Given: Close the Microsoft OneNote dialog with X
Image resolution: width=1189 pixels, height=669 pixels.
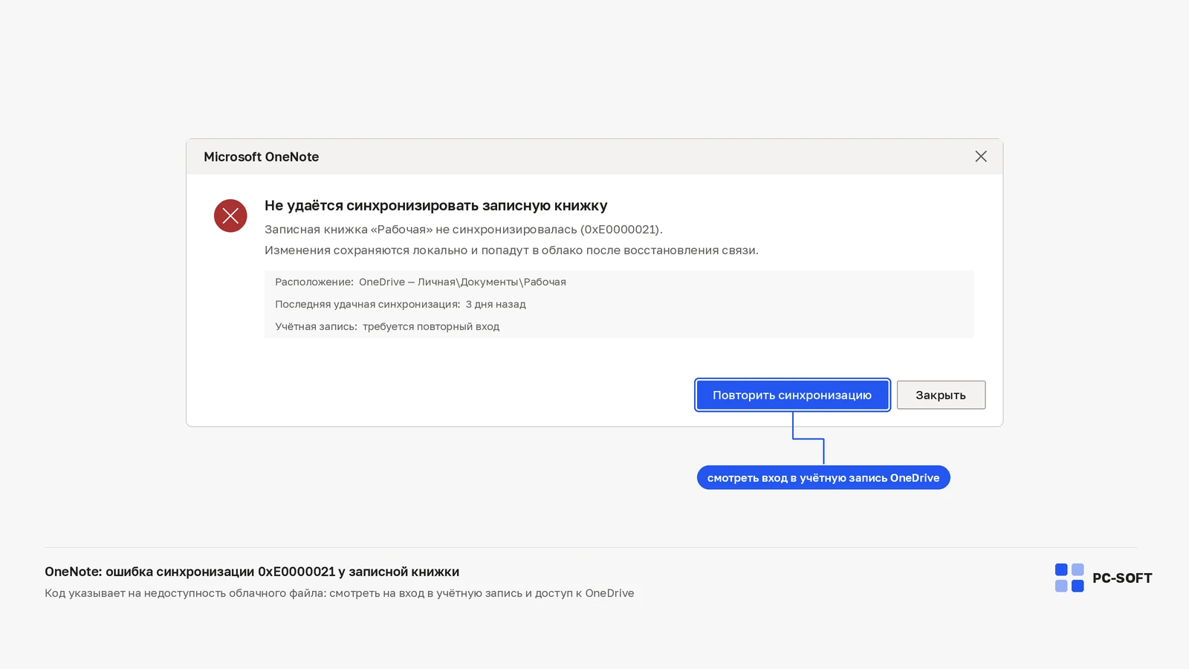Looking at the screenshot, I should coord(981,156).
